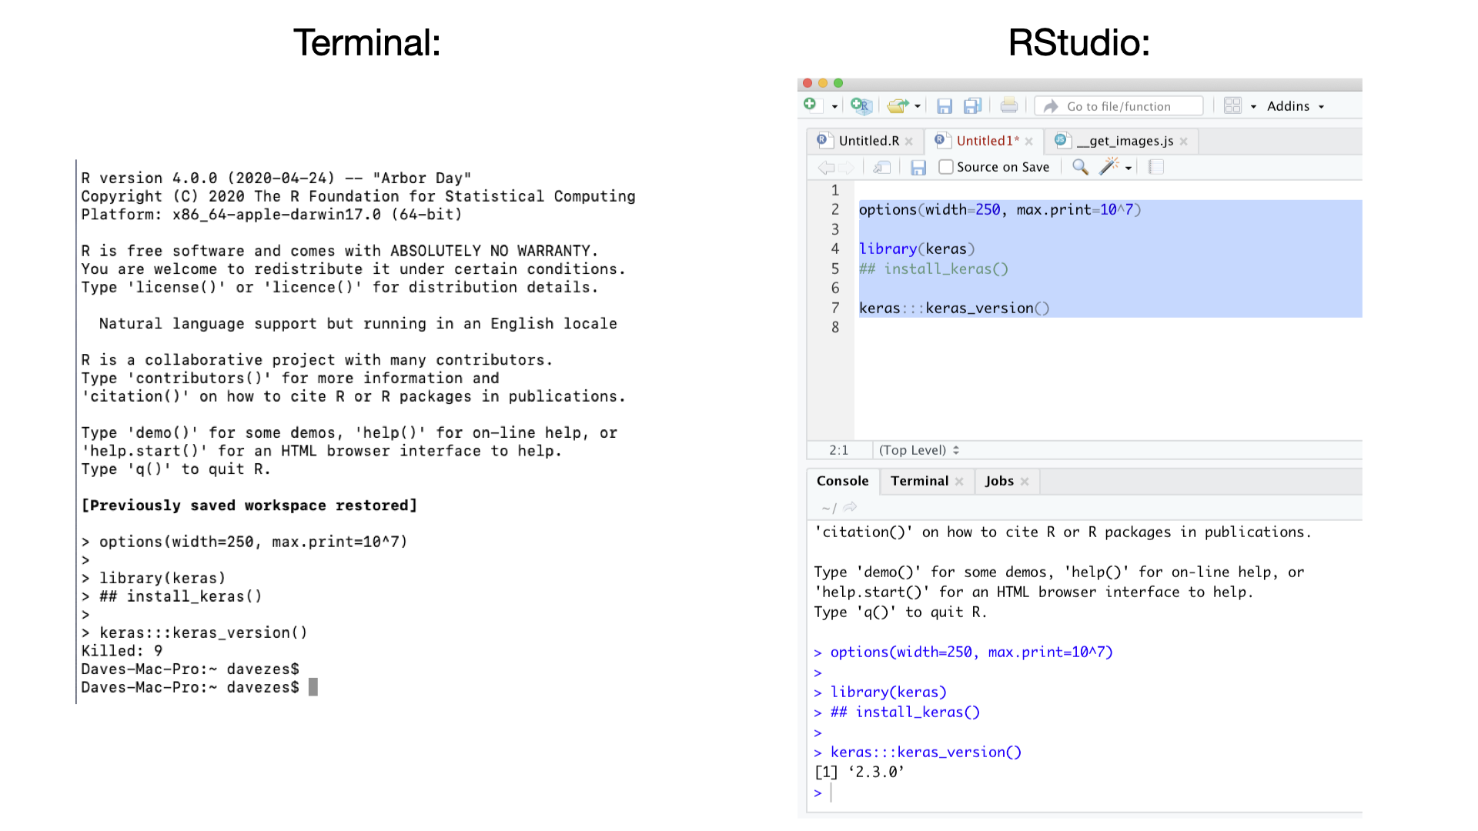This screenshot has height=831, width=1478.
Task: Create a new project via toolbar icon
Action: pos(861,105)
